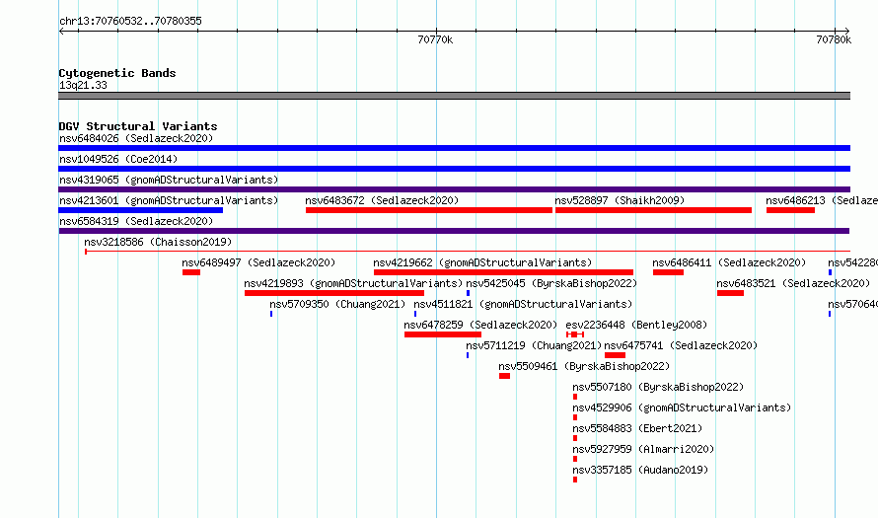This screenshot has width=878, height=518.
Task: Open nsv4219893 (gnomADStructuralVariants) label
Action: coord(353,283)
